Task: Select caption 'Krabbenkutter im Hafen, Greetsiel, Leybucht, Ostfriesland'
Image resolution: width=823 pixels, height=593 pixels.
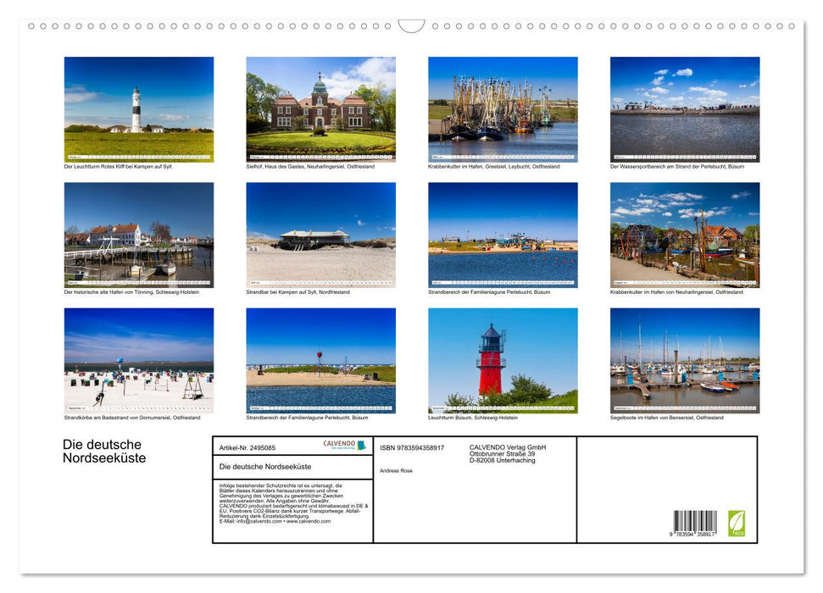Action: coord(494,166)
